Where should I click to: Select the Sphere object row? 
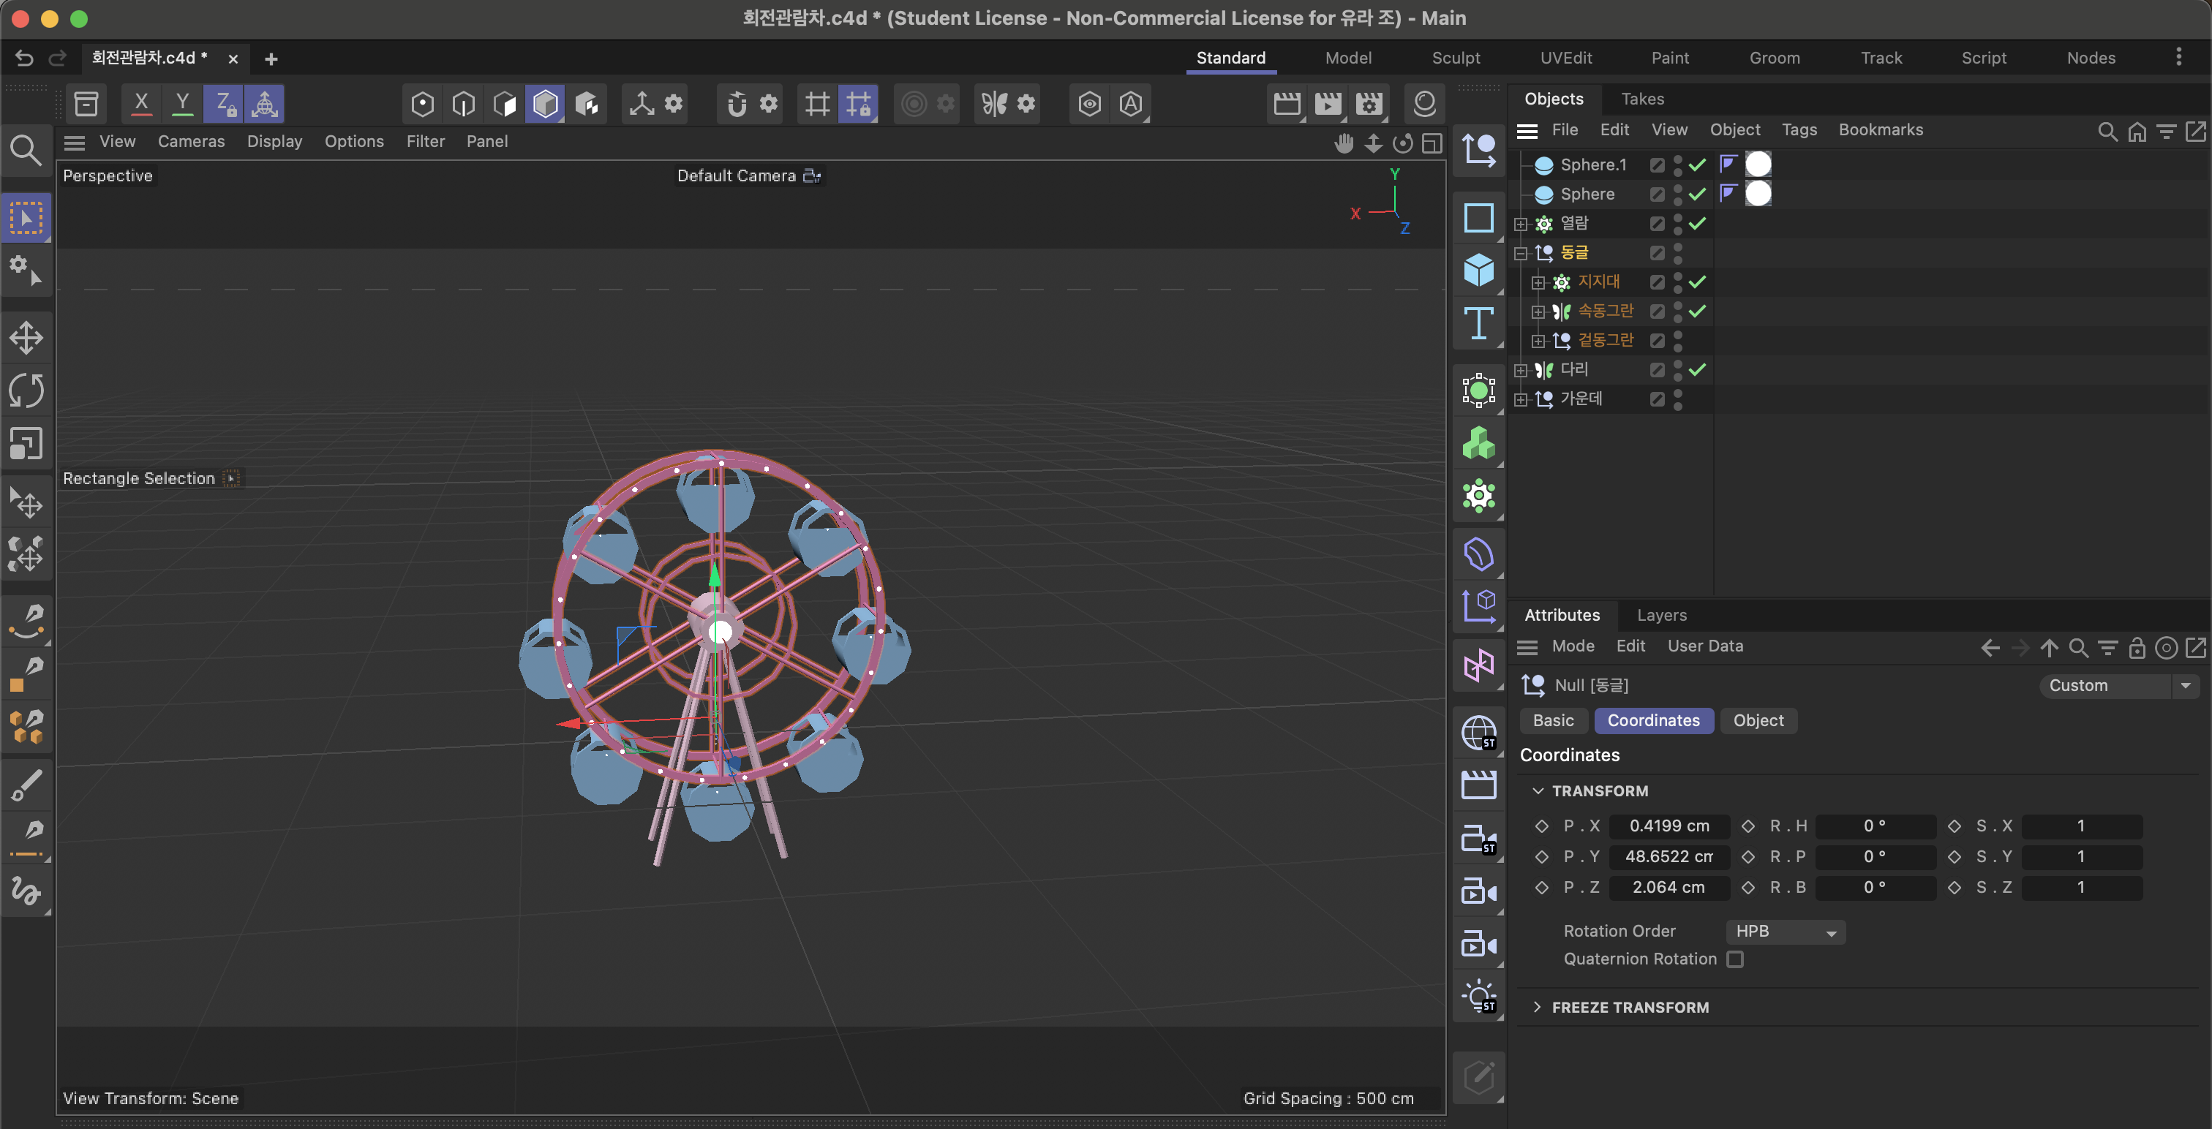pyautogui.click(x=1611, y=194)
